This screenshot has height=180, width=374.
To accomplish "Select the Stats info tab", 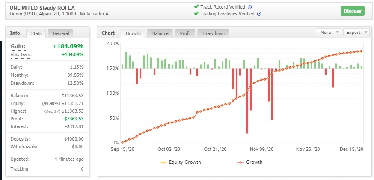I will coord(36,33).
